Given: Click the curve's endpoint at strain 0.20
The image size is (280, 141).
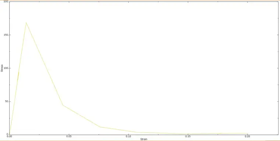Looking at the screenshot, I should pos(247,133).
